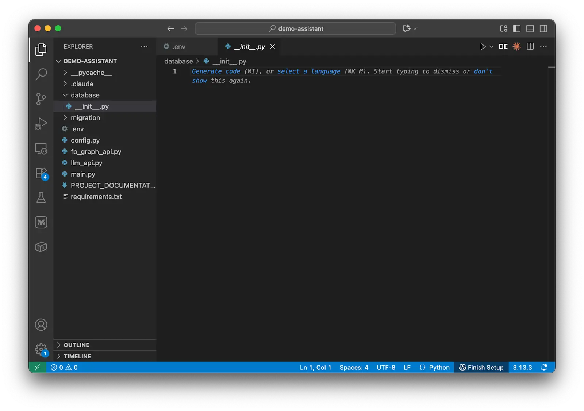Viewport: 584px width, 411px height.
Task: Open the Docker containers view
Action: pyautogui.click(x=41, y=247)
